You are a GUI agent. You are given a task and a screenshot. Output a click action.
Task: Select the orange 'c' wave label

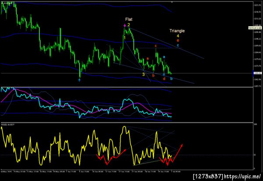(156, 45)
